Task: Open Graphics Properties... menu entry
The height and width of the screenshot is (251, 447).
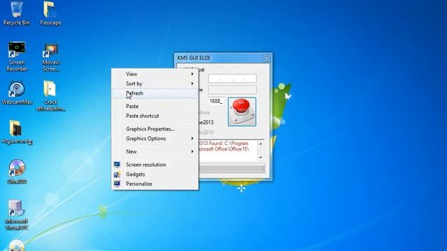Action: 155,129
